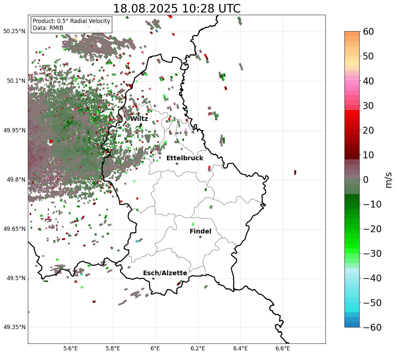
Task: Click the 6°E longitude label
Action: pyautogui.click(x=156, y=348)
